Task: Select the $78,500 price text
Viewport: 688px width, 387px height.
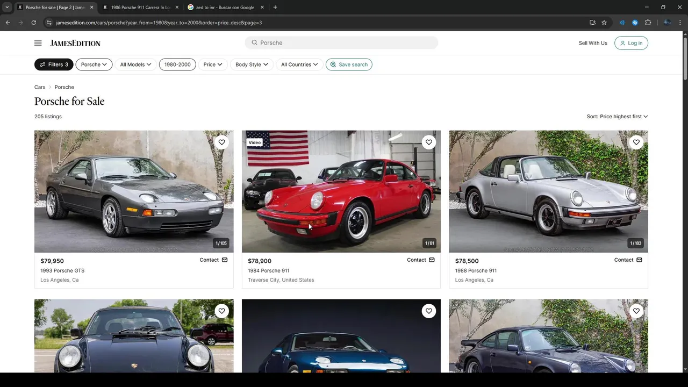Action: click(467, 261)
